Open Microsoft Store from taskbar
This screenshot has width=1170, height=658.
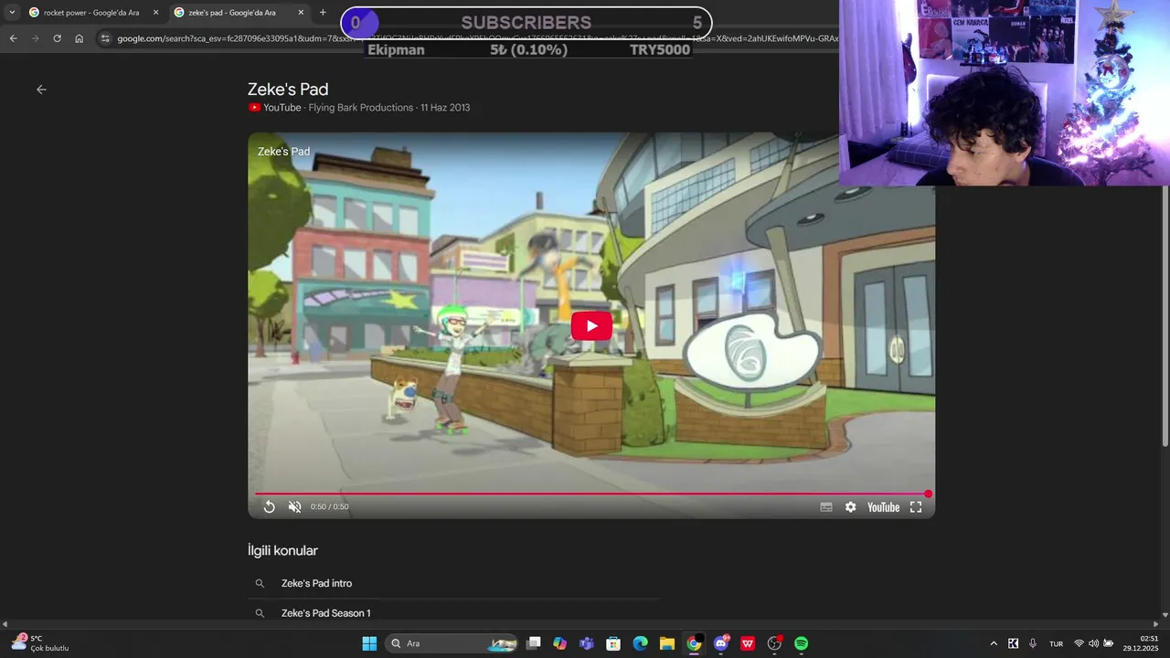coord(613,643)
